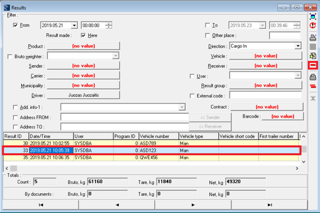Click the << Sender address button
The height and width of the screenshot is (213, 320).
[x=210, y=118]
